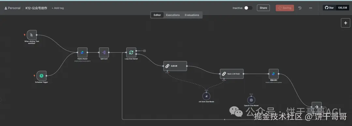
Task: Click the workflow name K12-公众号创作
Action: (37, 8)
